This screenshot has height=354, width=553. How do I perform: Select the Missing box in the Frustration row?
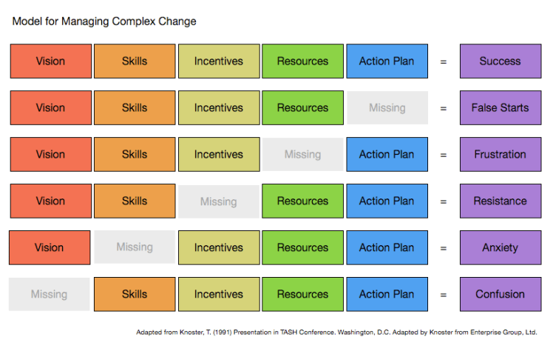click(302, 155)
